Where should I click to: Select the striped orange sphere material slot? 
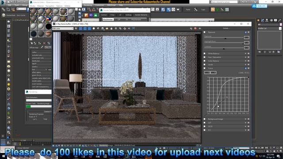point(48,34)
